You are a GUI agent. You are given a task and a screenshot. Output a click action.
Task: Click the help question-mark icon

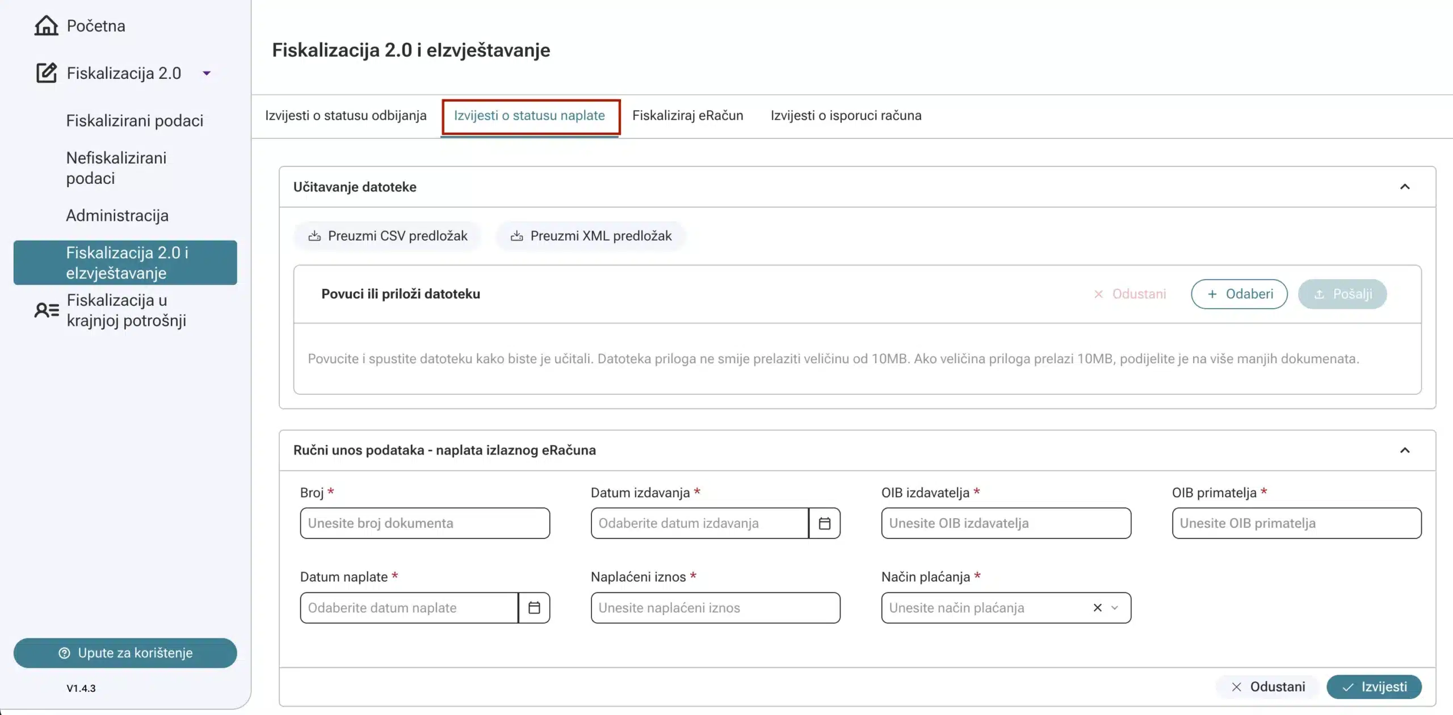[64, 653]
